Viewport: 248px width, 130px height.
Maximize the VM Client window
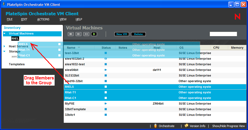coord(237,4)
